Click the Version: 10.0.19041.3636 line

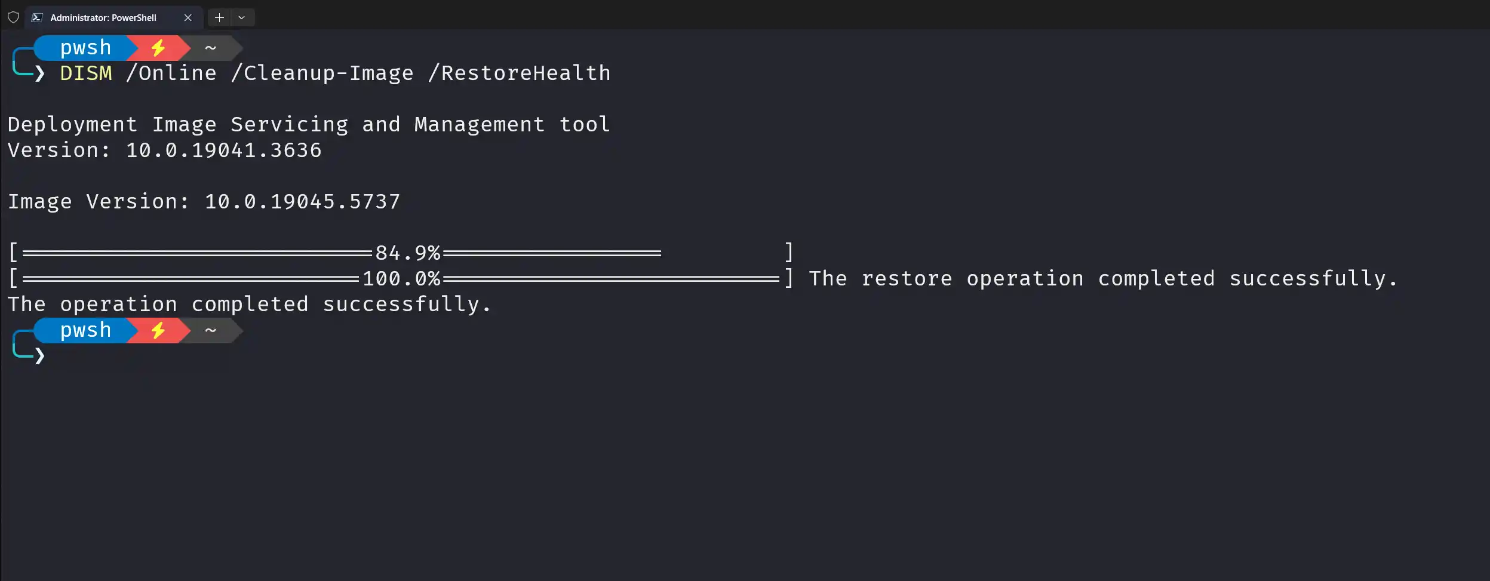point(164,150)
